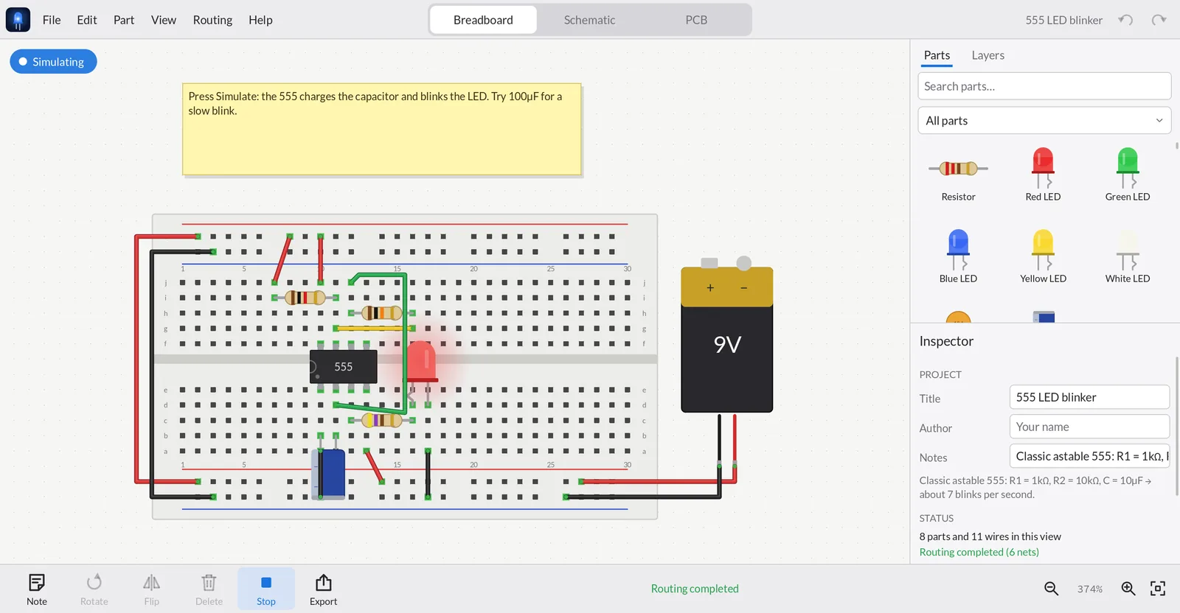Image resolution: width=1180 pixels, height=613 pixels.
Task: Open the File menu
Action: pyautogui.click(x=52, y=20)
